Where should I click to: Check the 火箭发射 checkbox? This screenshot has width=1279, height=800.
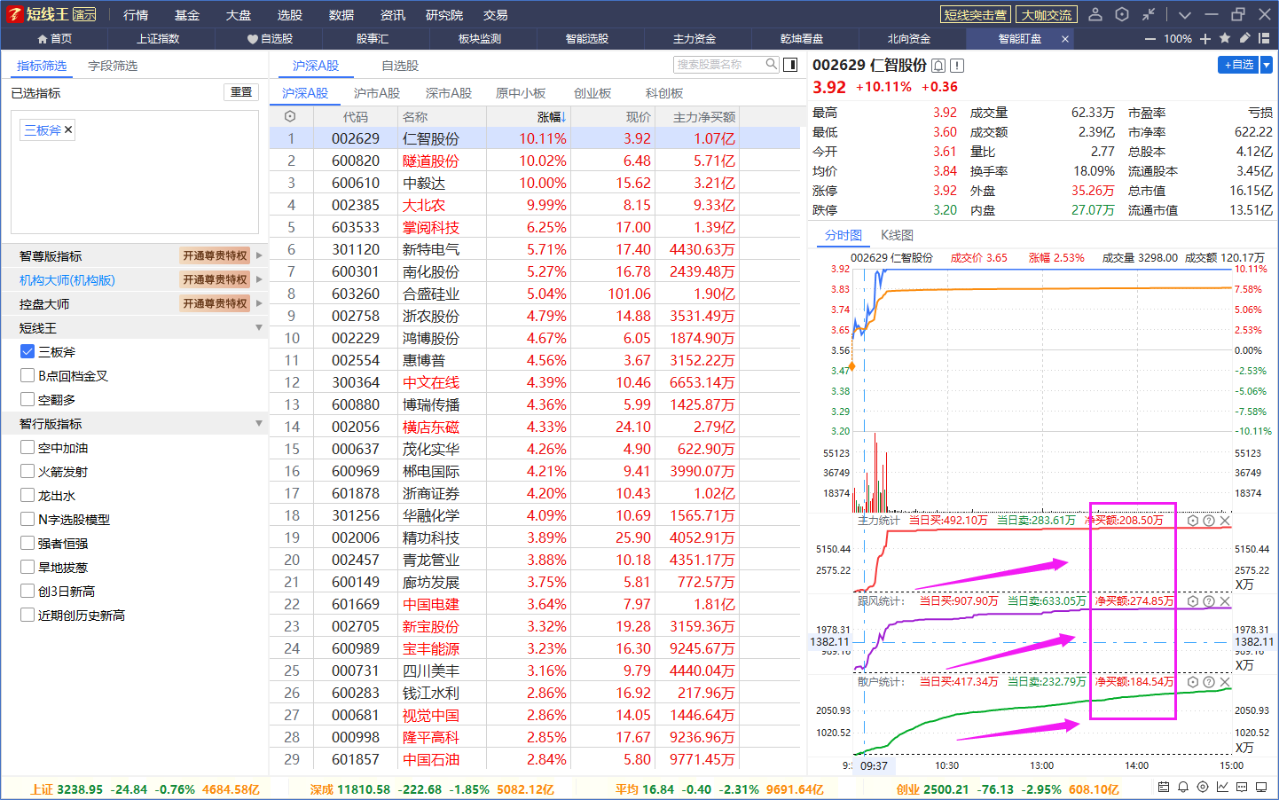click(x=27, y=471)
